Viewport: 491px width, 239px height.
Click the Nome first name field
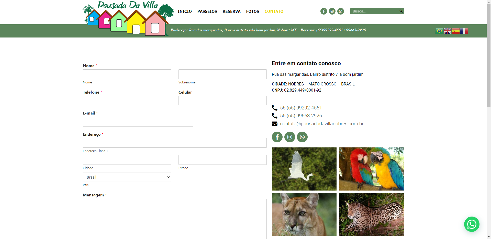coord(127,74)
